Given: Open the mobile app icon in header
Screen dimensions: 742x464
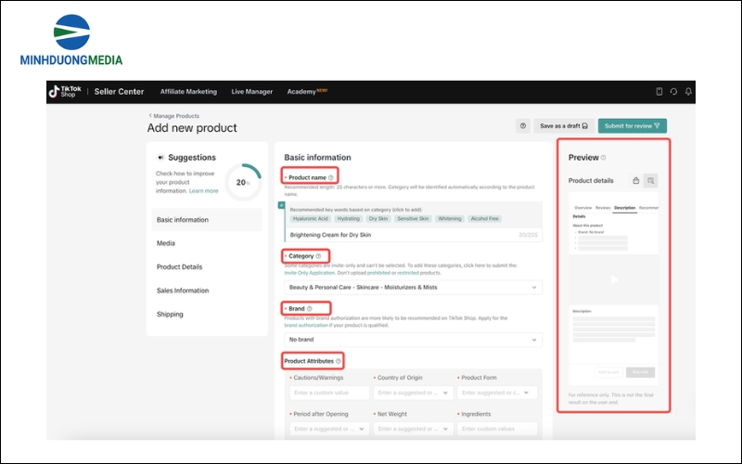Looking at the screenshot, I should tap(659, 91).
